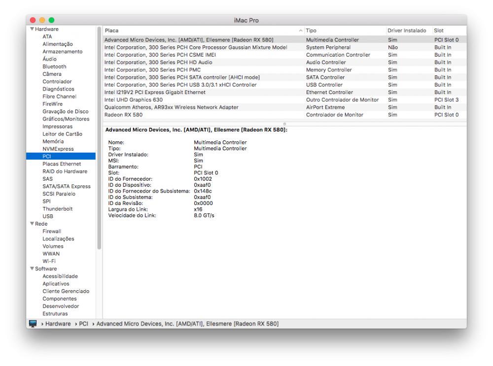This screenshot has width=493, height=366.
Task: Select the Radeon RX 580 row
Action: coord(284,115)
